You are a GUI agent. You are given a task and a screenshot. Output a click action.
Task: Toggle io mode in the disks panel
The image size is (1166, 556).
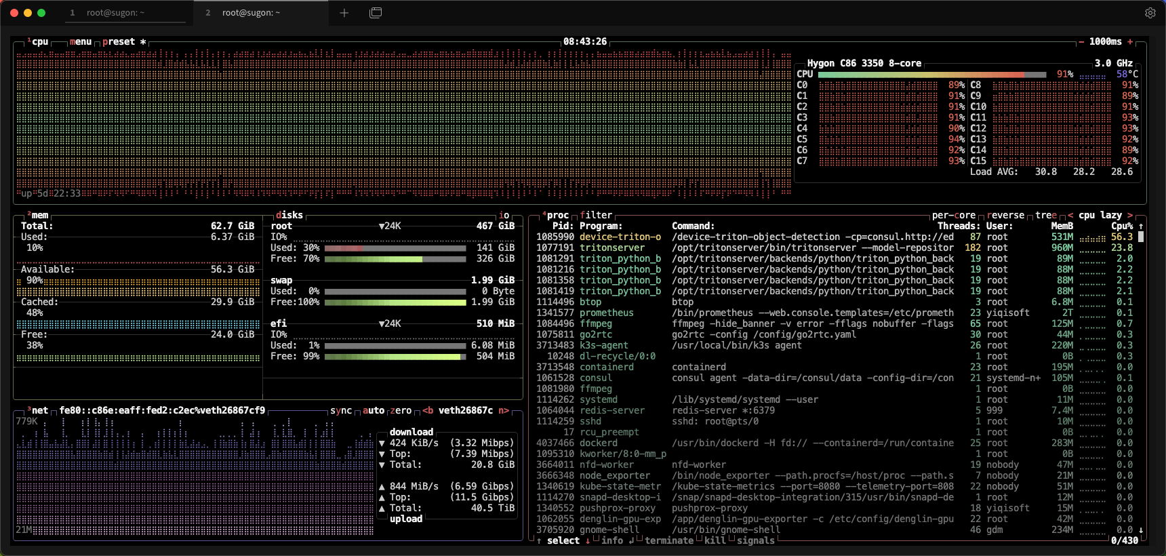(x=504, y=215)
